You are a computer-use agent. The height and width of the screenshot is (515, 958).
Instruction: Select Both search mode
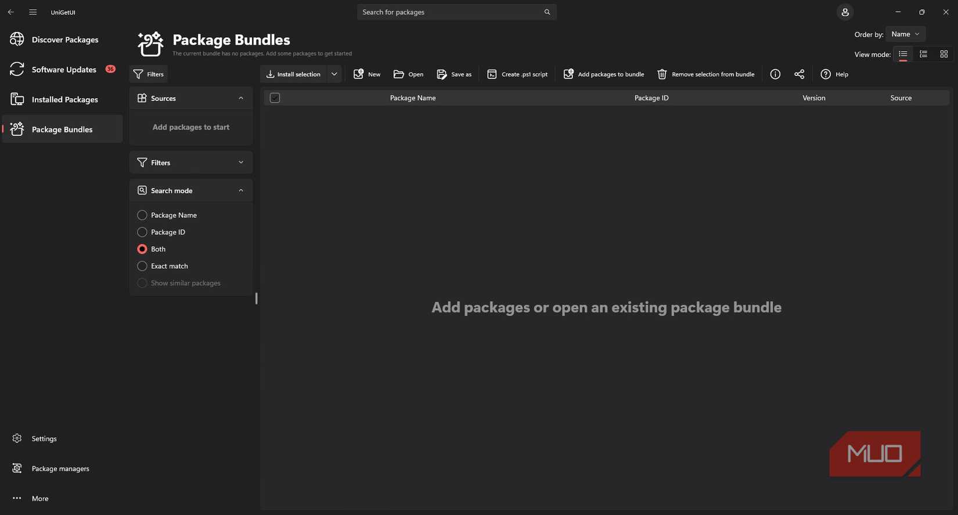coord(152,249)
